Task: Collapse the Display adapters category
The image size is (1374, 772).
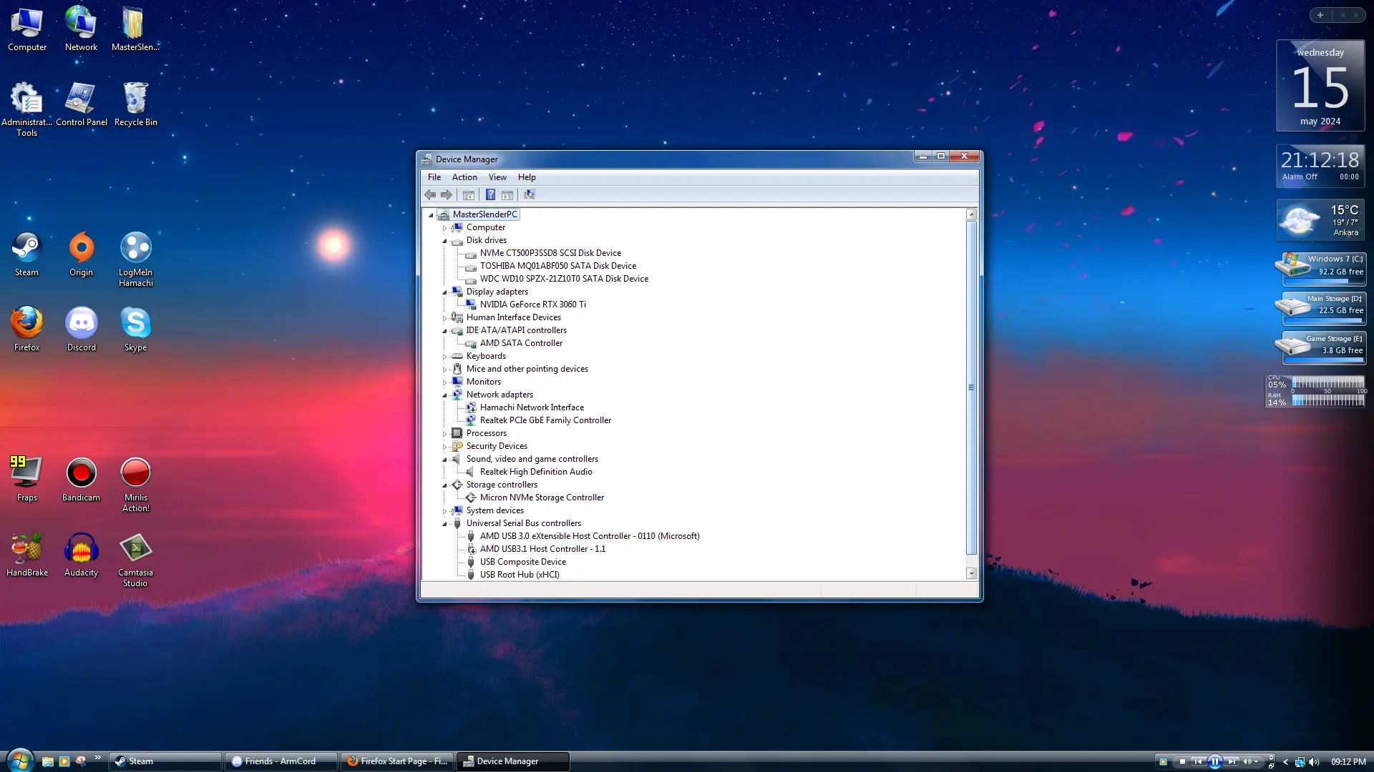Action: click(444, 292)
